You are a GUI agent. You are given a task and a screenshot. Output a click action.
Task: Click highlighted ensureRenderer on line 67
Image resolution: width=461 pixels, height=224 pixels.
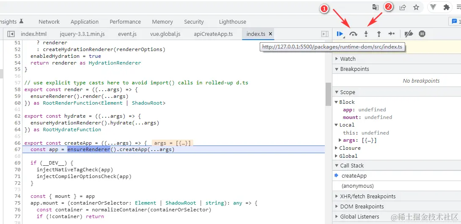[x=88, y=149]
